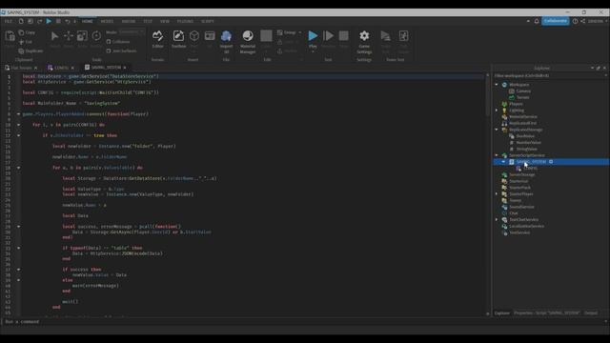
Task: Click the Share icon near Collaborate
Action: [x=582, y=21]
